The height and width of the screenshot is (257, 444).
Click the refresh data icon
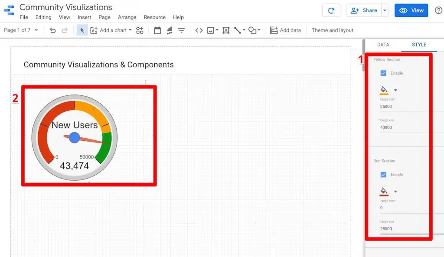pyautogui.click(x=331, y=10)
